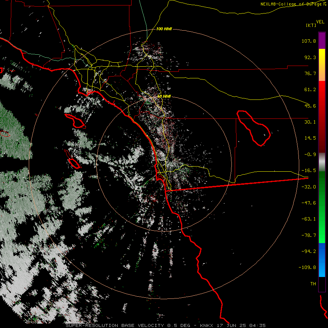Click the 50 NMI range ring label
Image resolution: width=328 pixels, height=328 pixels.
point(164,96)
